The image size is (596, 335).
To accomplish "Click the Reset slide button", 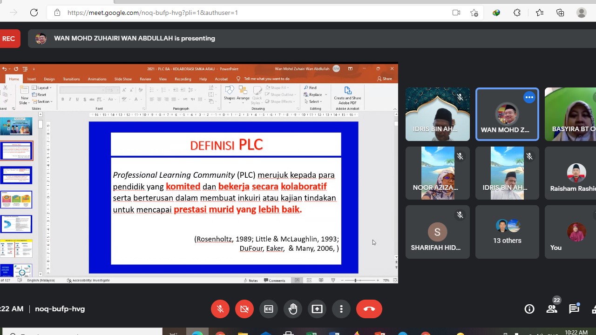I will [x=40, y=94].
